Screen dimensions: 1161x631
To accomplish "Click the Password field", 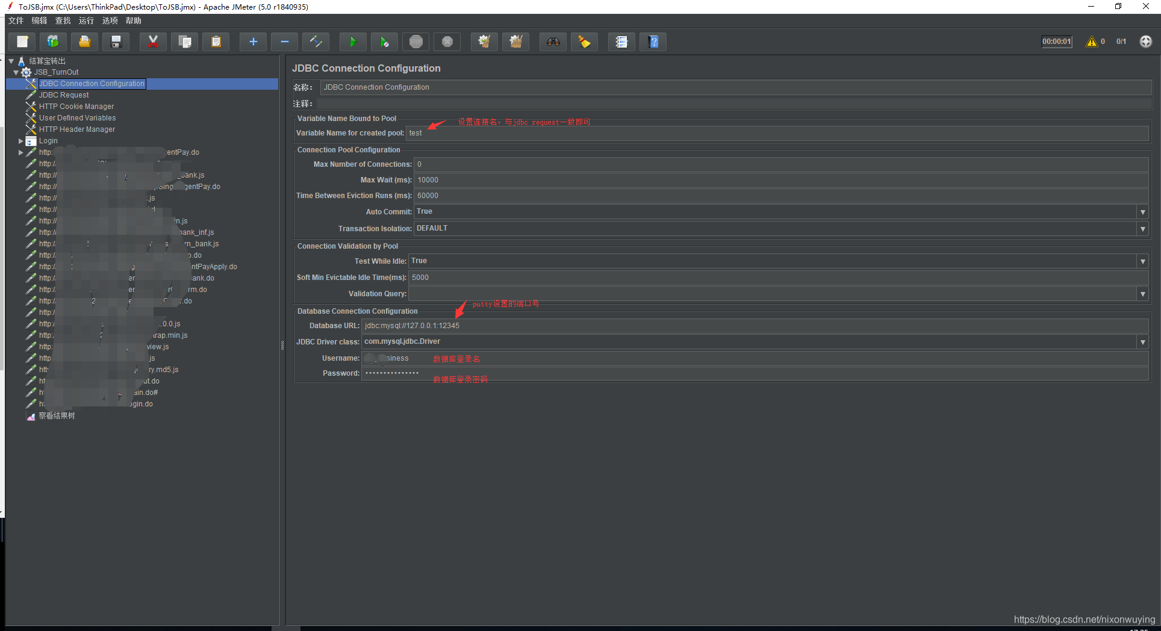I will 755,373.
